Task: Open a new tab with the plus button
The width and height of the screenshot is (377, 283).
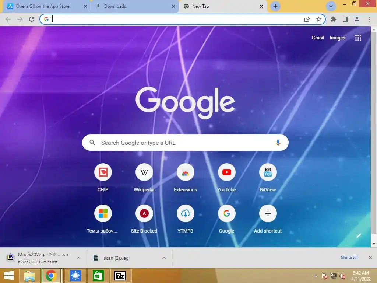Action: pyautogui.click(x=275, y=6)
